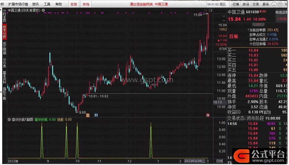289x165 pixels.
Task: Click the 10.81 - 10.82 gap label on chart
Action: [x=98, y=96]
